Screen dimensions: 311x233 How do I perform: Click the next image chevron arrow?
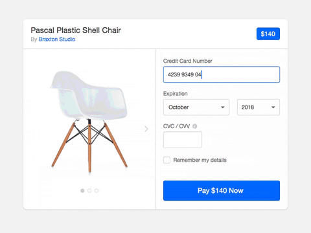[146, 129]
